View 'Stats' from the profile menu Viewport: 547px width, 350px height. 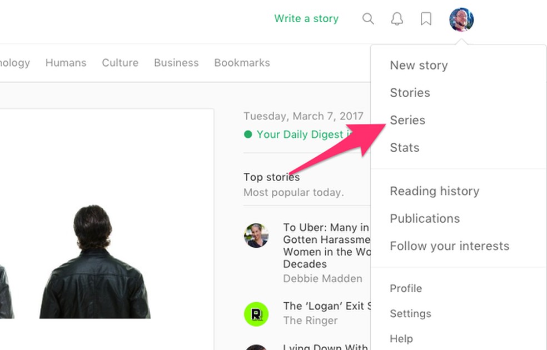[x=404, y=147]
